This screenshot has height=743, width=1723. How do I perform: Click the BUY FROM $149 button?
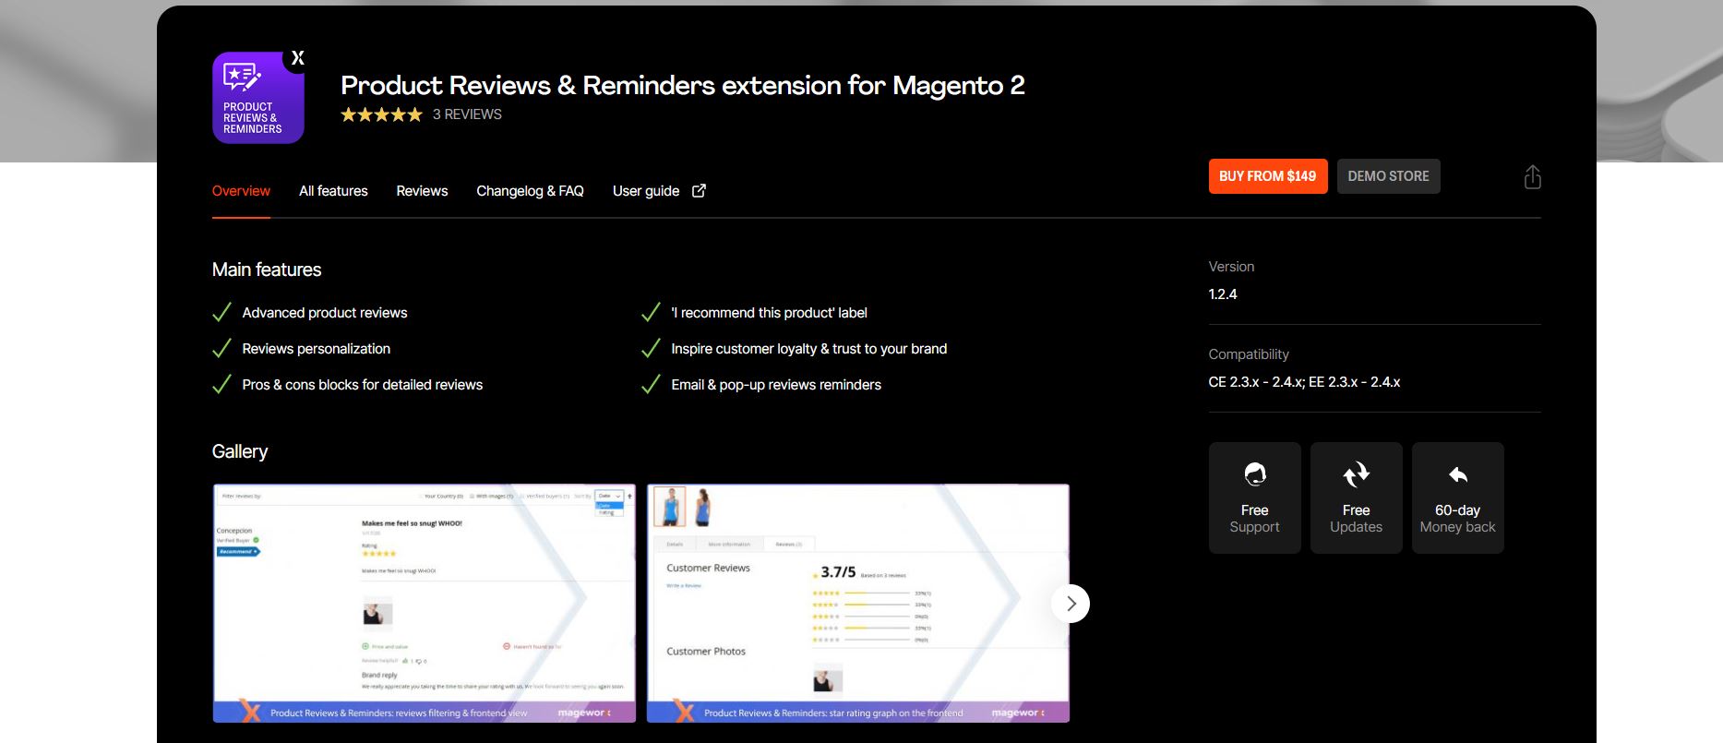tap(1268, 176)
